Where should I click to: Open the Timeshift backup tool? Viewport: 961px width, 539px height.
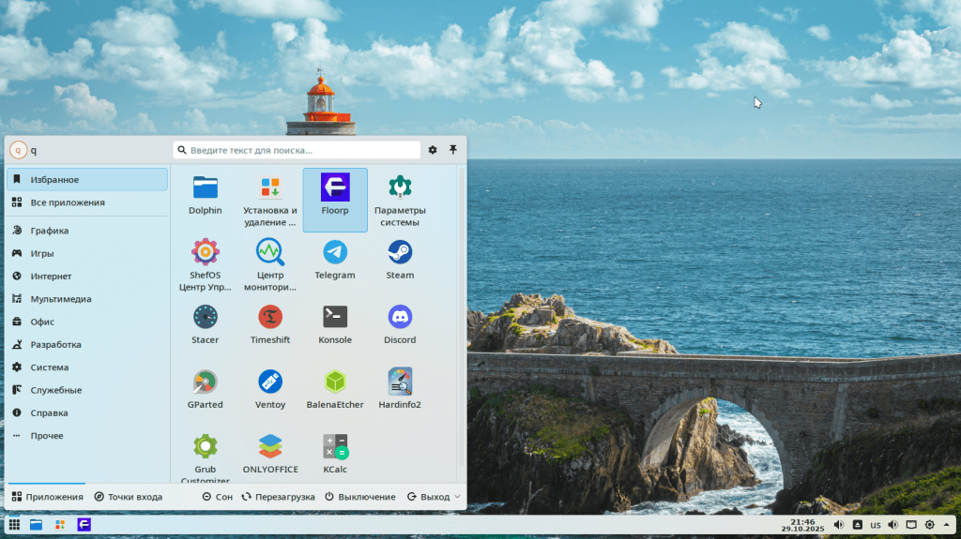[x=270, y=324]
